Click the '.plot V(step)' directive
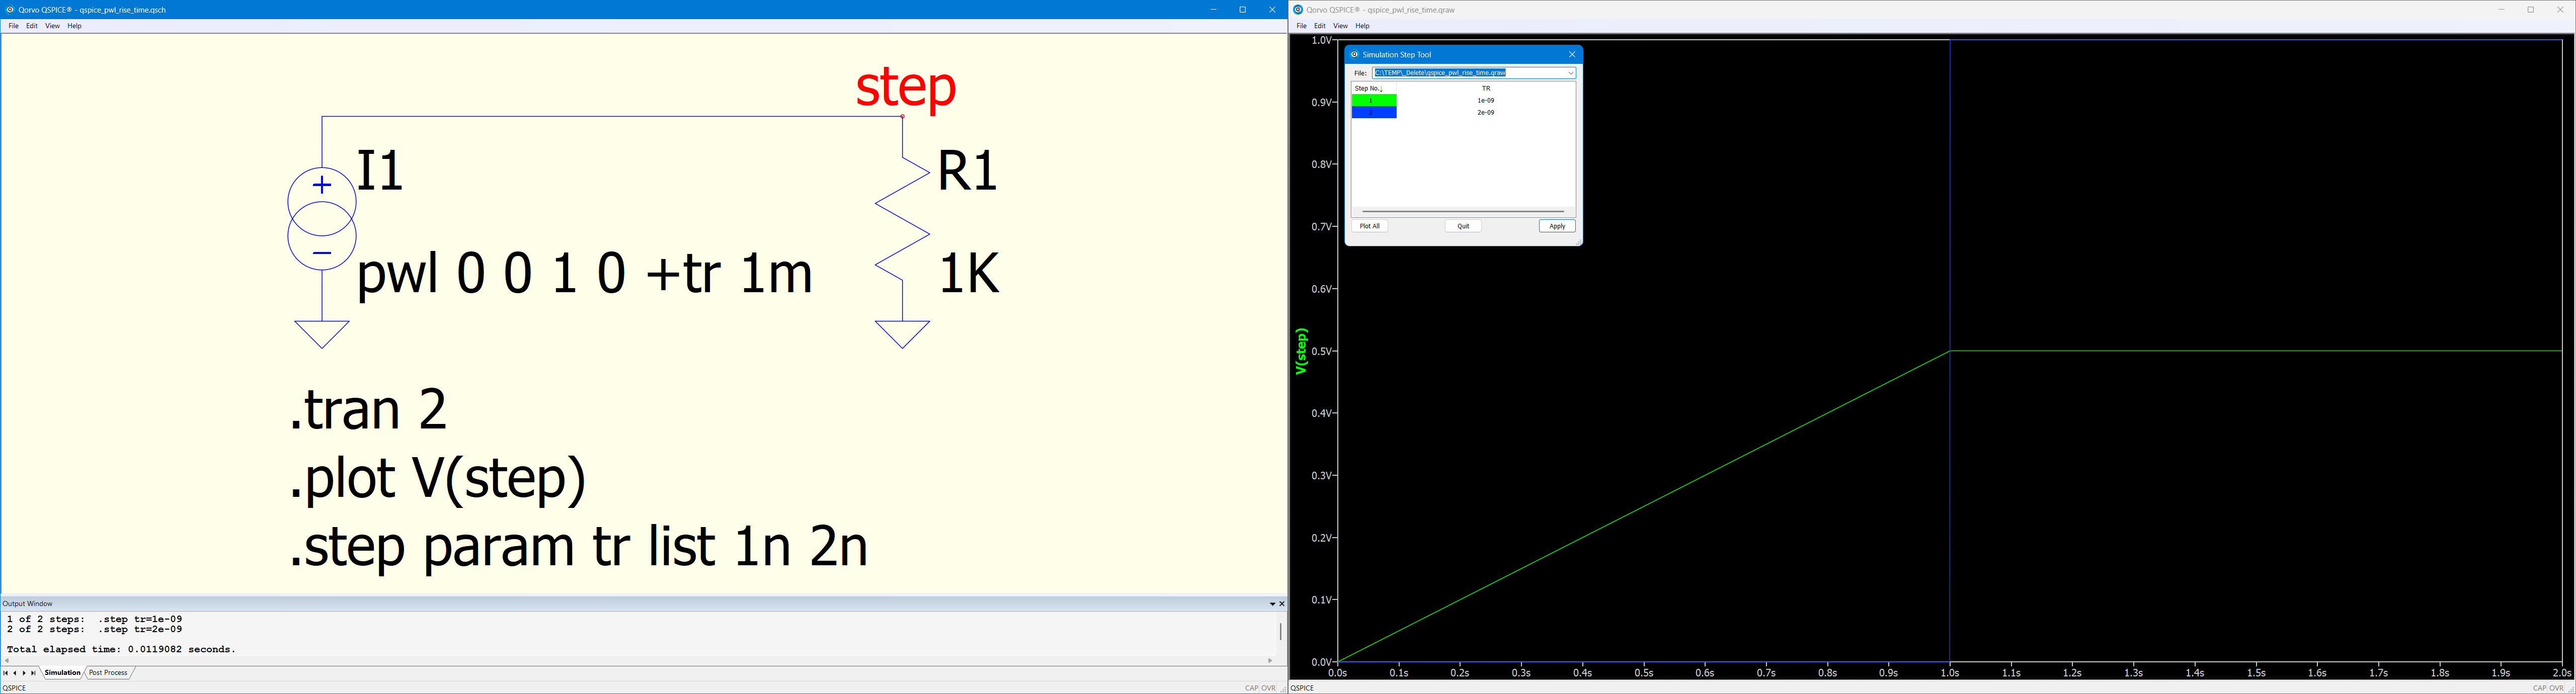The width and height of the screenshot is (2576, 694). tap(438, 480)
